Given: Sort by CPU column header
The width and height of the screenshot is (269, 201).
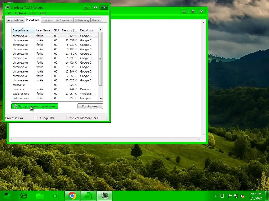Looking at the screenshot, I should pyautogui.click(x=56, y=30).
